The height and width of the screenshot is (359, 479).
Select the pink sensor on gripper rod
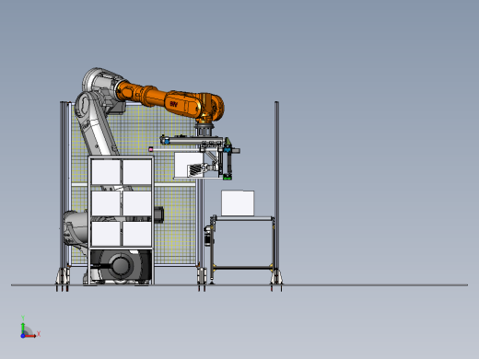click(150, 149)
